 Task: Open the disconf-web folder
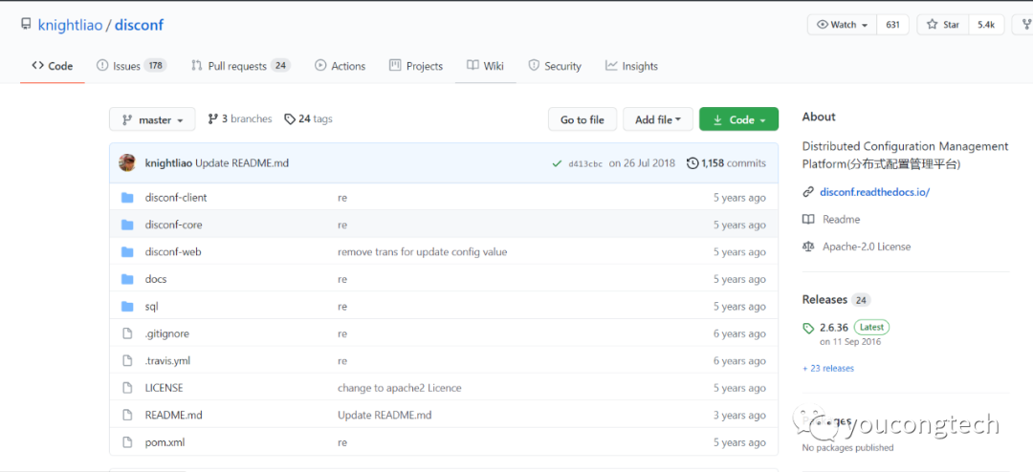[173, 251]
